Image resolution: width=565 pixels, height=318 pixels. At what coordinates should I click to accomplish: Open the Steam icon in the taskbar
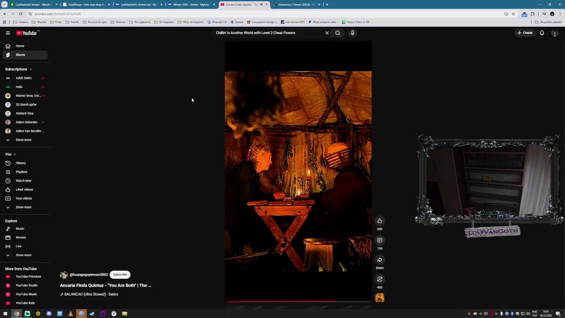pos(92,314)
